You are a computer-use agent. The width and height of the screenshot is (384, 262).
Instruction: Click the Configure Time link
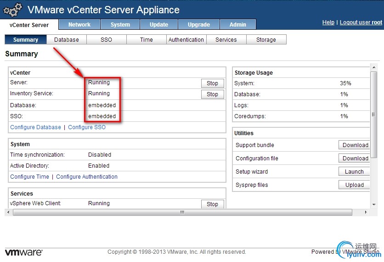(30, 176)
